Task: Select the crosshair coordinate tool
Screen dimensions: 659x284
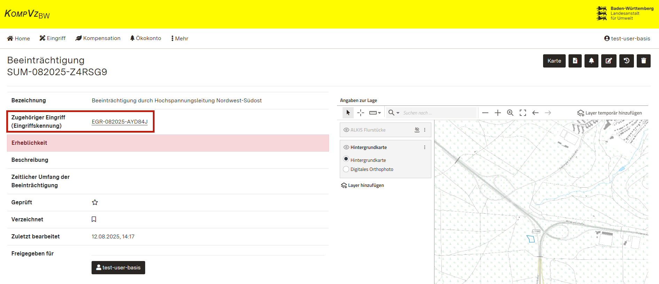Action: point(361,113)
